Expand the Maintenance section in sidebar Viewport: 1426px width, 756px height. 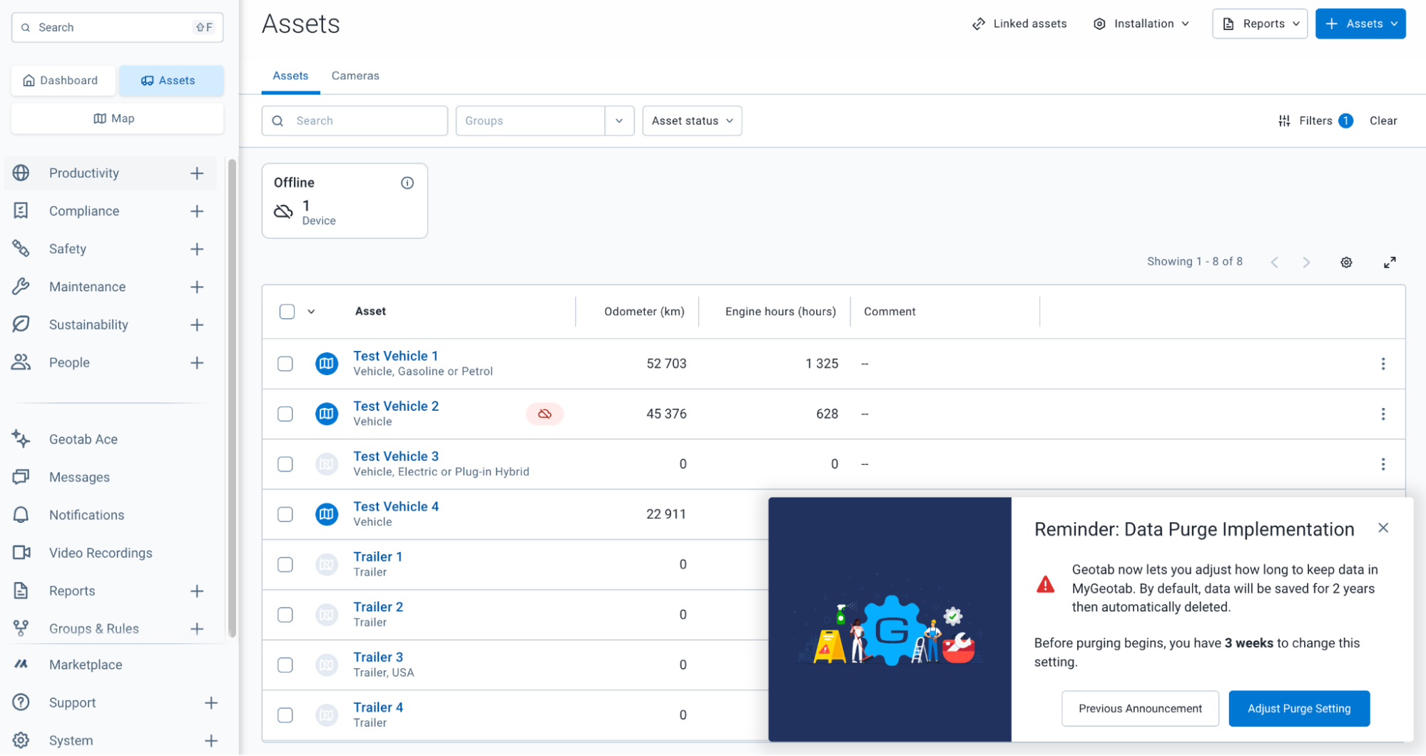(x=86, y=286)
